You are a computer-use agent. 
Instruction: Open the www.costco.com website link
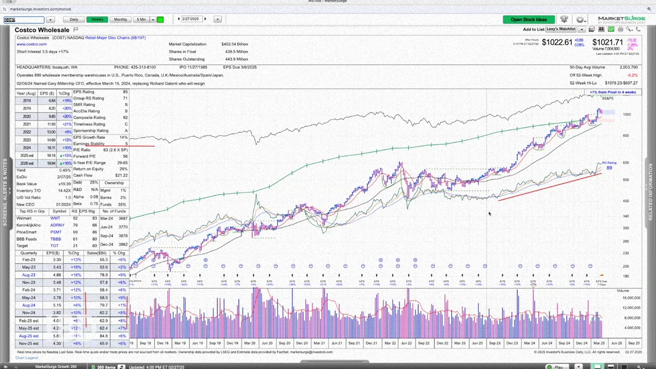31,44
